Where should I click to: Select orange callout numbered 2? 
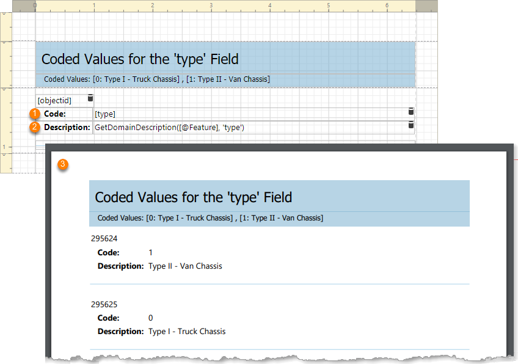tap(35, 127)
